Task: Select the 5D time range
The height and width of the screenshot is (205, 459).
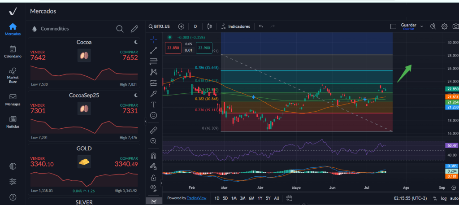Action: pyautogui.click(x=225, y=198)
